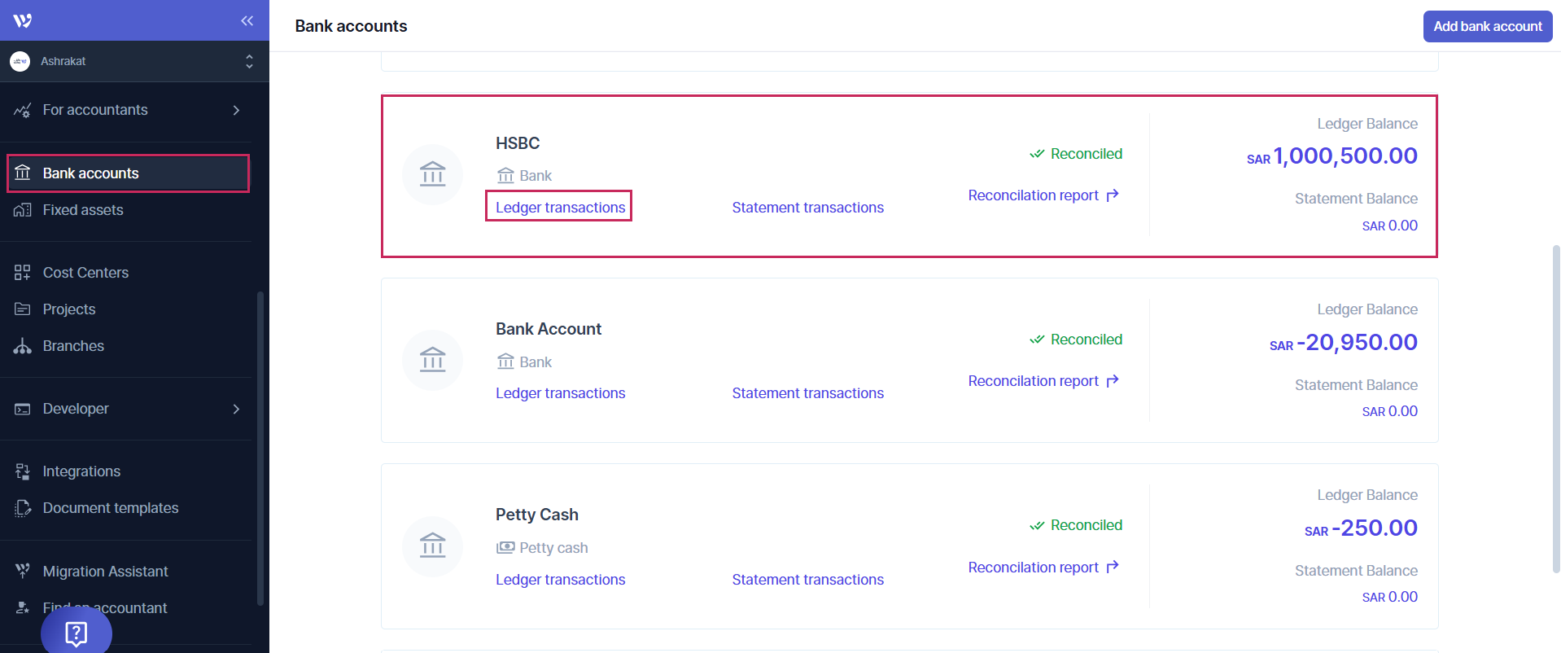Click the HSBC bank building icon
Image resolution: width=1561 pixels, height=653 pixels.
[432, 174]
